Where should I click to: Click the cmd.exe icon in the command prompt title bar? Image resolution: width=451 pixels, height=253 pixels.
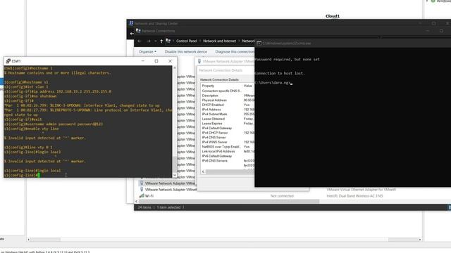[259, 44]
